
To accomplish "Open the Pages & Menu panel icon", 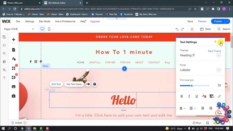I will (x=13, y=50).
